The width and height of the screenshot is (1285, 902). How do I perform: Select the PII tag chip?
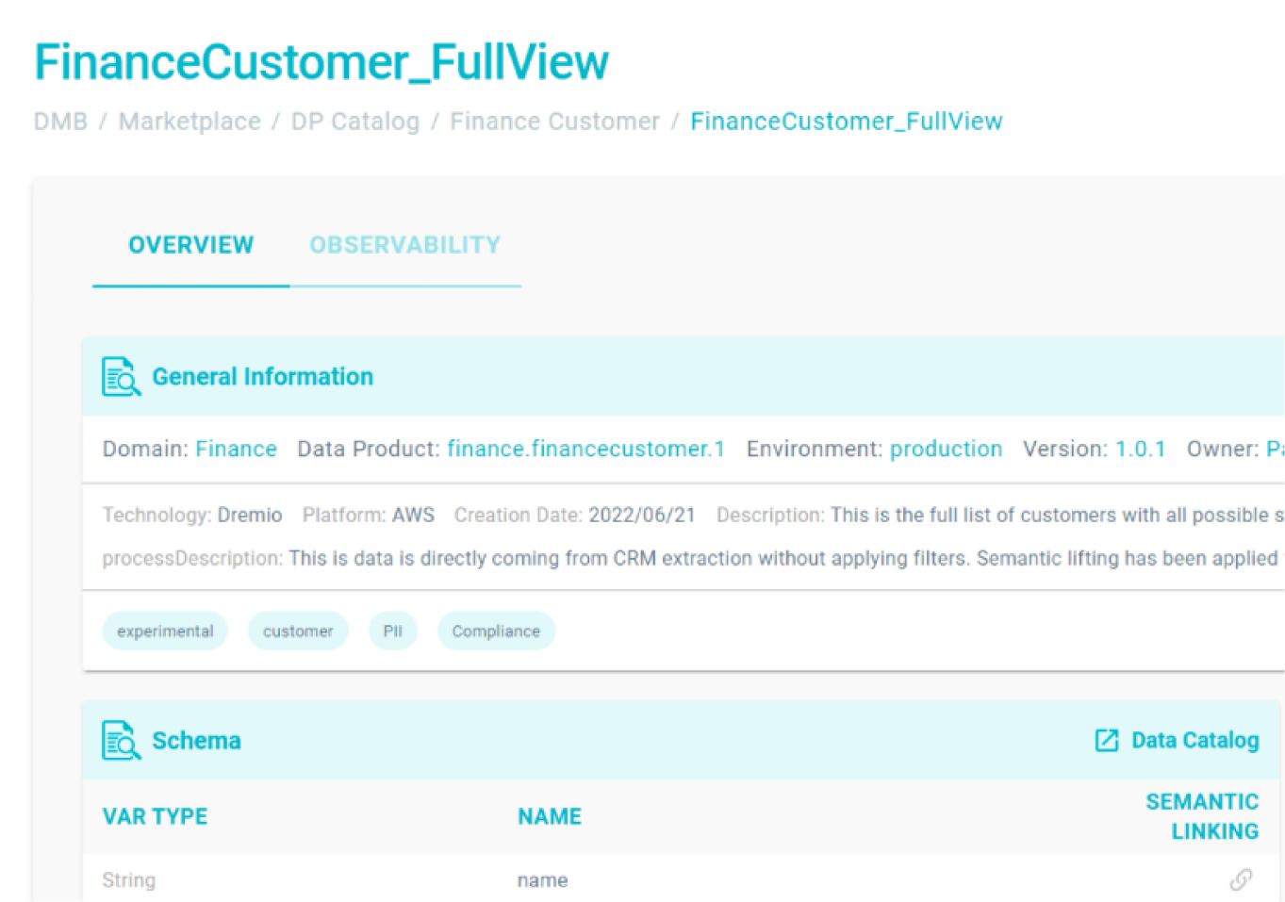393,631
